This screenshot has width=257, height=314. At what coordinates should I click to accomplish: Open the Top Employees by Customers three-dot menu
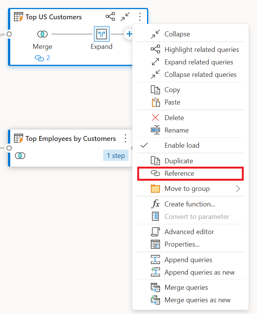pos(125,138)
